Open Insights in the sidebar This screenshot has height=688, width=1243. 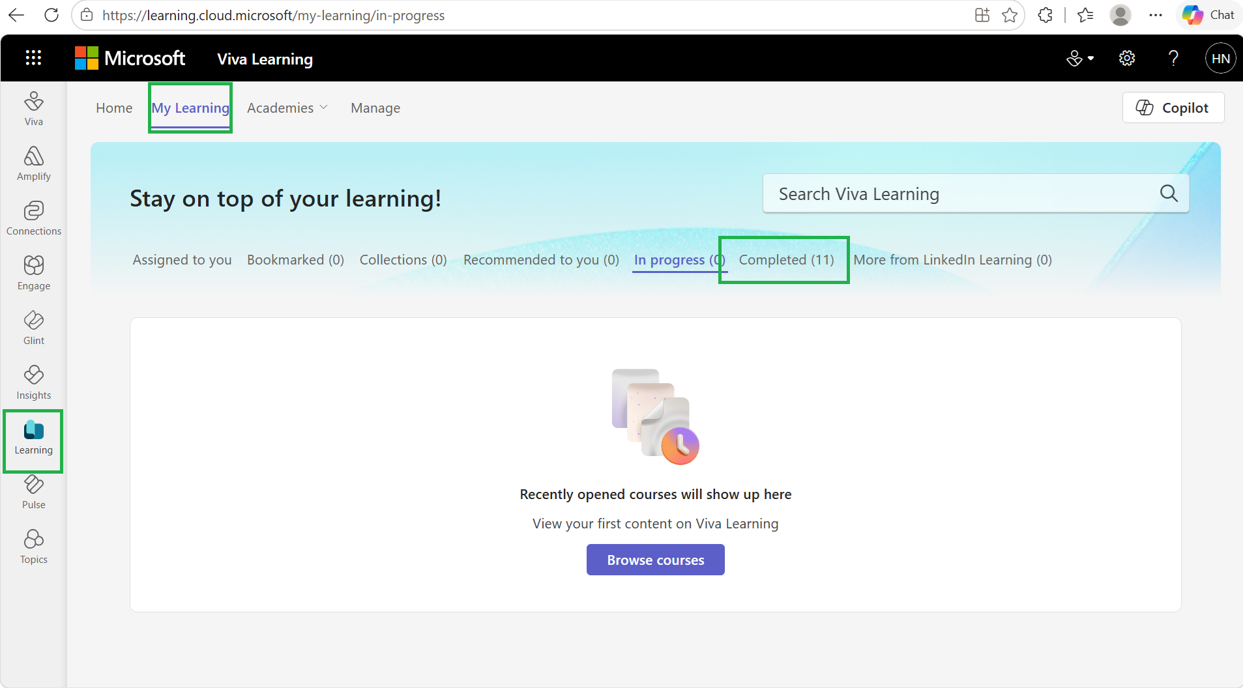pos(34,382)
